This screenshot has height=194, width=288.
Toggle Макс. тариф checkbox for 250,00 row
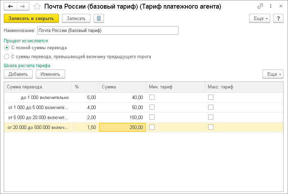point(211,127)
